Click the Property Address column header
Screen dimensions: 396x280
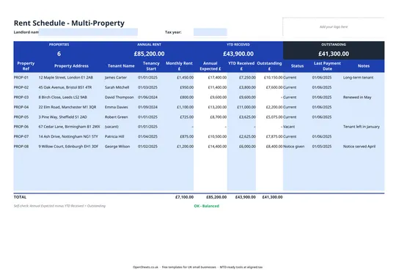tap(71, 66)
